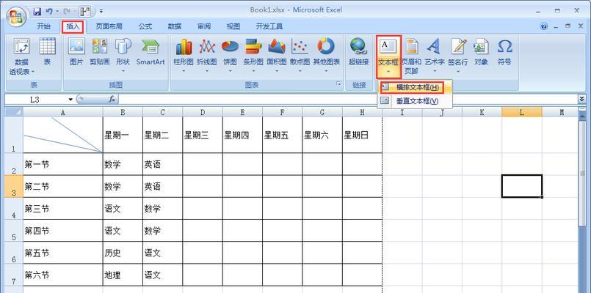Viewport: 591px width, 293px height.
Task: Click the Office button
Action: (x=15, y=17)
